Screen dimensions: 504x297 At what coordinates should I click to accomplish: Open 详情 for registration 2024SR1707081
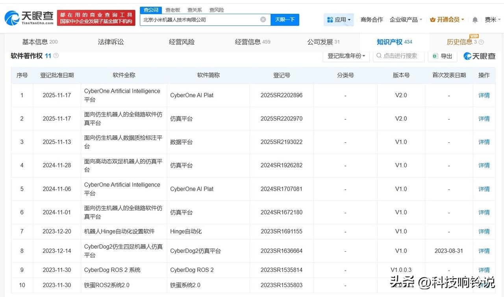(484, 189)
